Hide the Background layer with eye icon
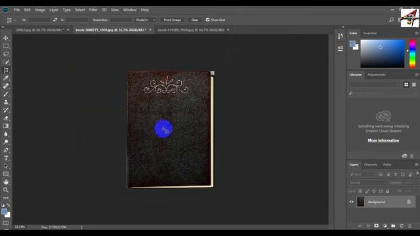This screenshot has height=236, width=420. (x=352, y=202)
